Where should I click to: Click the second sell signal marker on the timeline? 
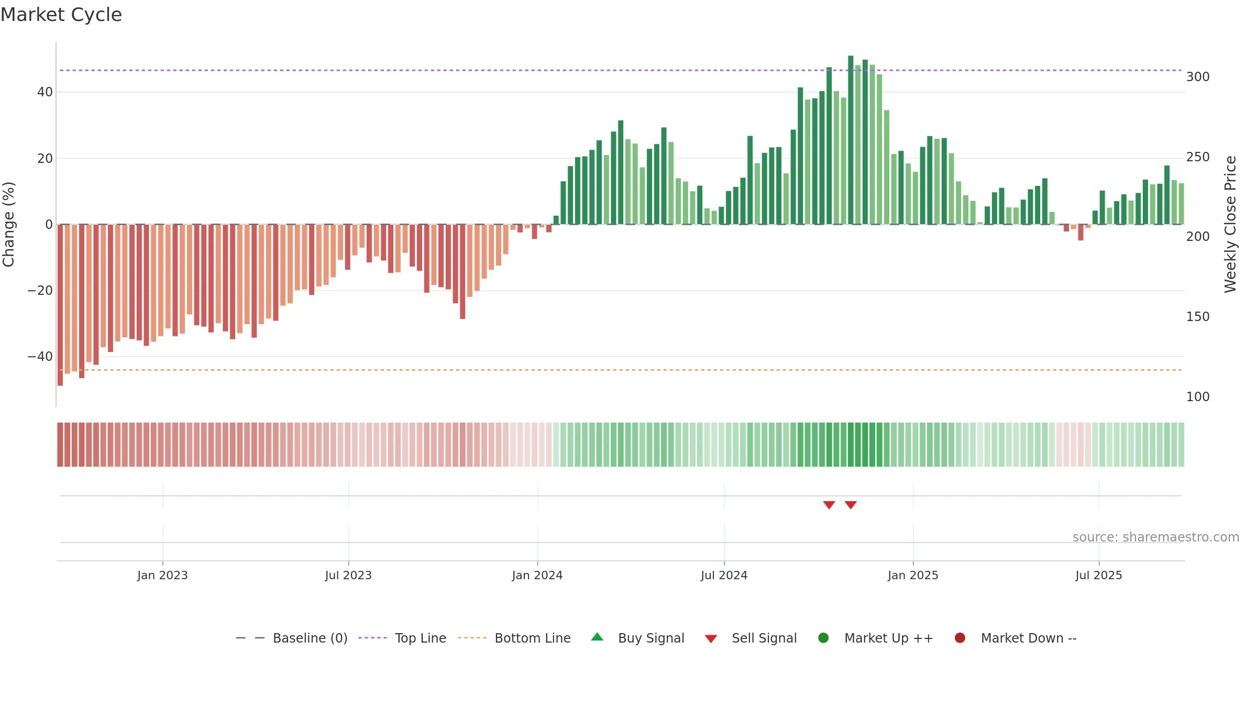[x=851, y=505]
